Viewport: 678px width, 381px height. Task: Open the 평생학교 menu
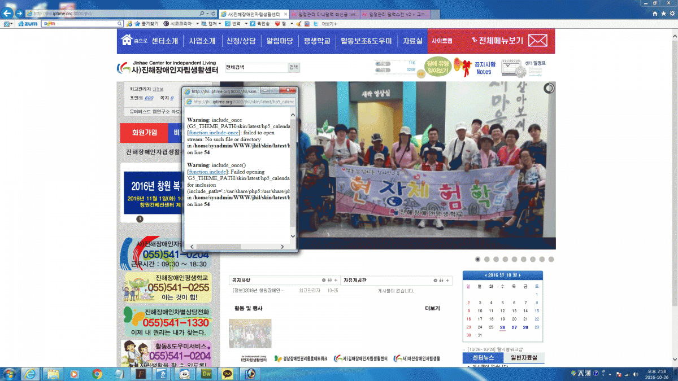[x=317, y=41]
